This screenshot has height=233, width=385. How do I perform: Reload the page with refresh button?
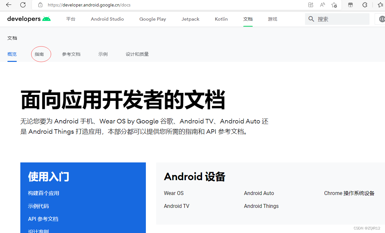(x=22, y=5)
